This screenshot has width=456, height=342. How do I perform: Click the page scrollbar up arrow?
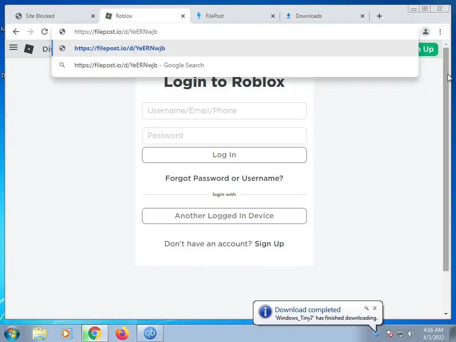point(446,44)
